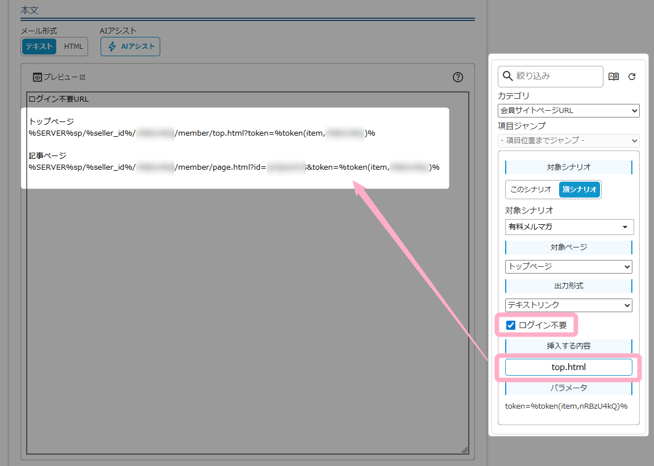This screenshot has width=654, height=466.
Task: Launch AIアシスト with lightning icon
Action: pyautogui.click(x=130, y=47)
